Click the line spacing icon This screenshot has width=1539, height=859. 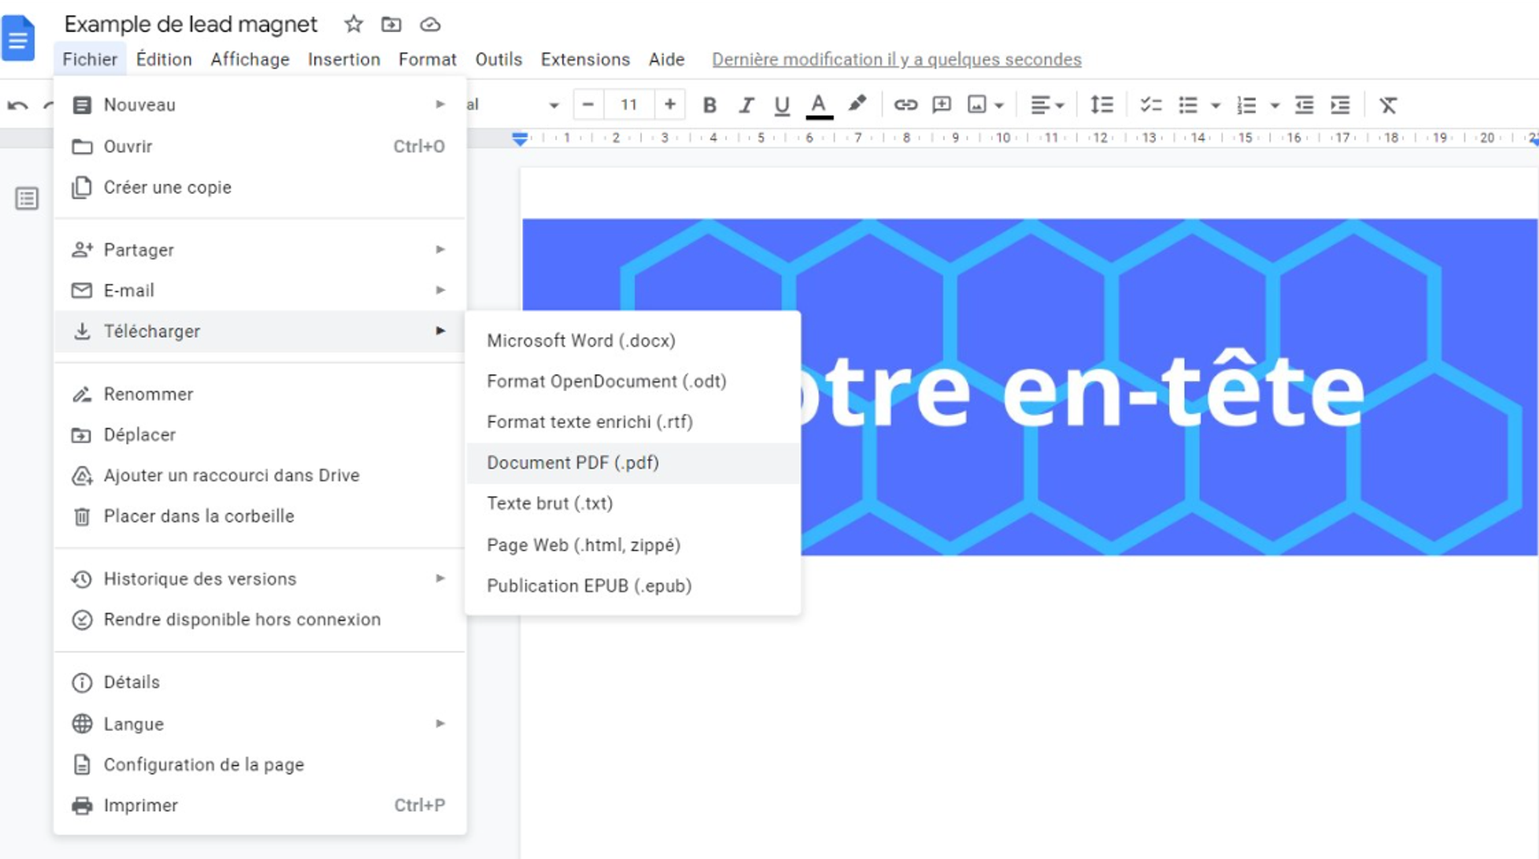(1101, 105)
